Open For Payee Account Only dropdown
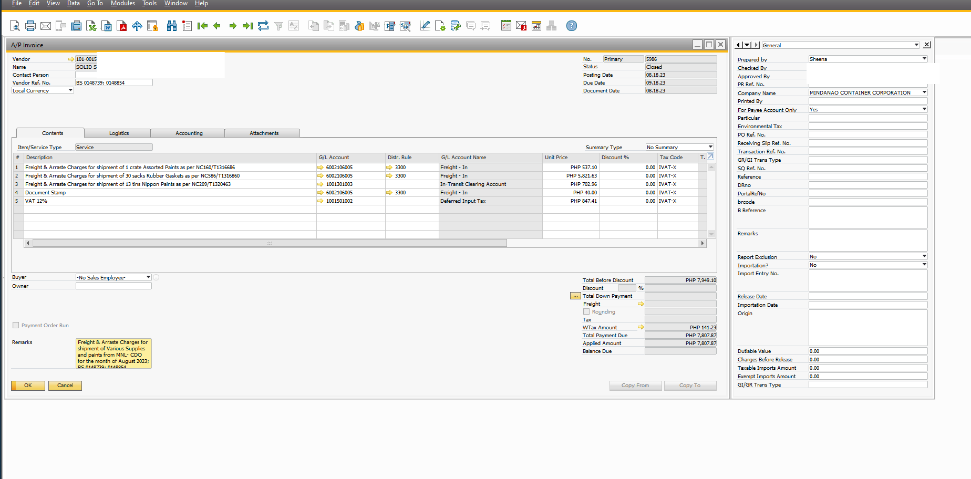Screen dimensions: 971x479 [x=924, y=109]
